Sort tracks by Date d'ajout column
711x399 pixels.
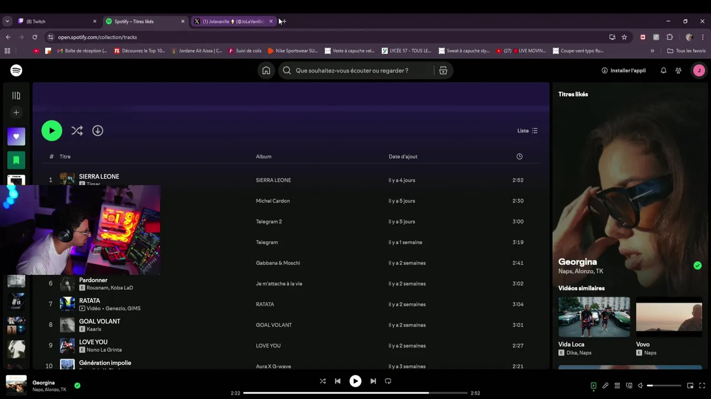(x=403, y=156)
